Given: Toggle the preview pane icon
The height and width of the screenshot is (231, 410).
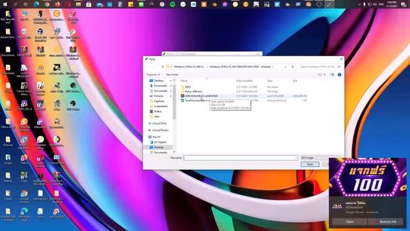Looking at the screenshot, I should [332, 74].
